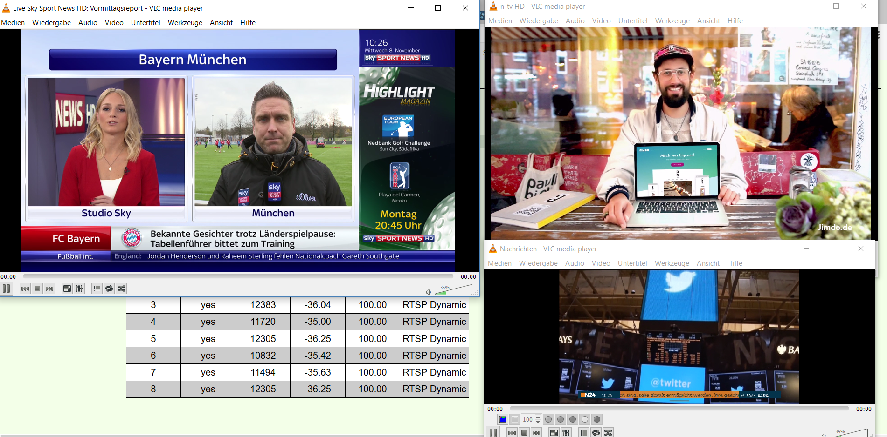The image size is (887, 437).
Task: Open Ansicht menu in Sky Sport News window
Action: tap(222, 23)
